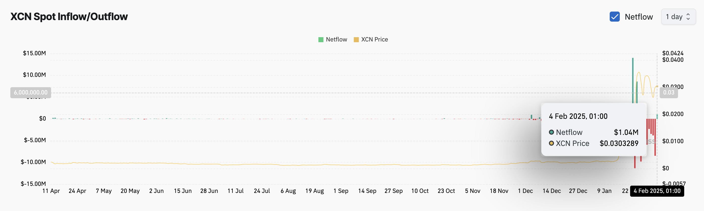The image size is (704, 211).
Task: Click the 11 Apr date on x-axis
Action: (51, 191)
